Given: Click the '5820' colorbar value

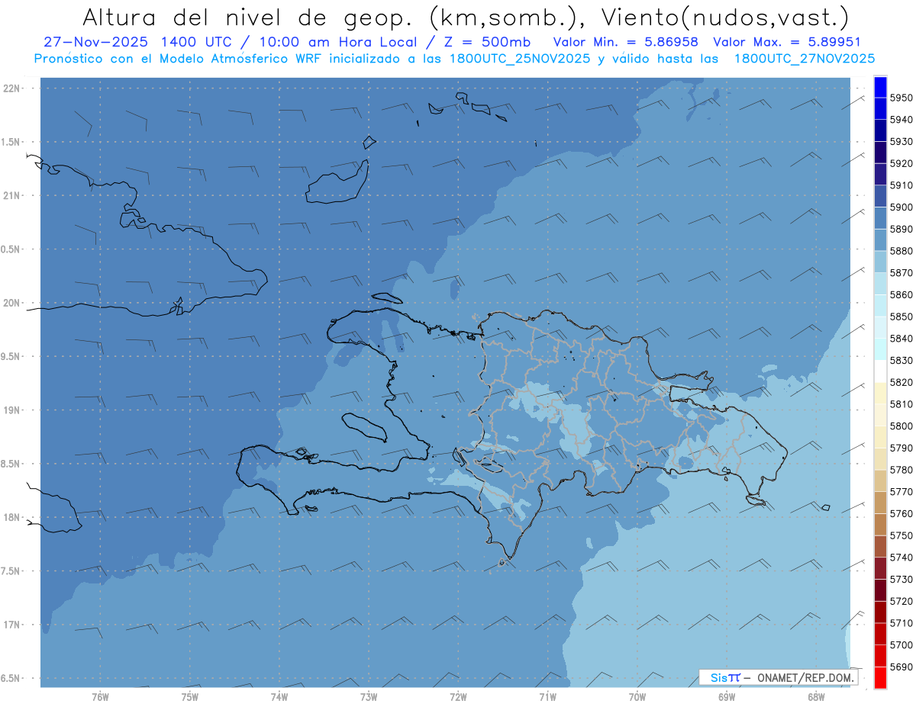Looking at the screenshot, I should [x=901, y=382].
